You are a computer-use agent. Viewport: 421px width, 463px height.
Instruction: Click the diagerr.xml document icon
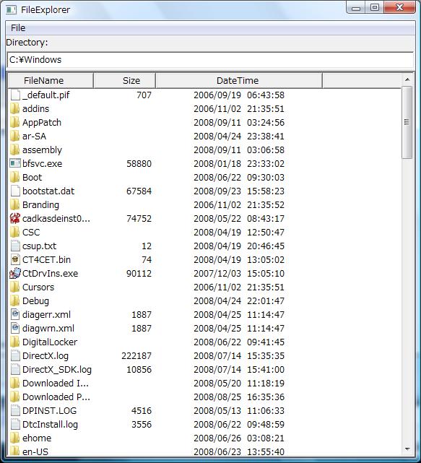coord(14,314)
